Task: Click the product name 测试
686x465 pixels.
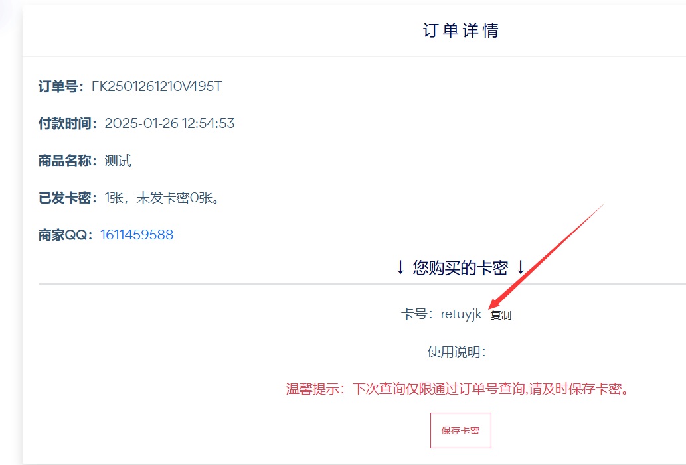Action: [x=118, y=161]
